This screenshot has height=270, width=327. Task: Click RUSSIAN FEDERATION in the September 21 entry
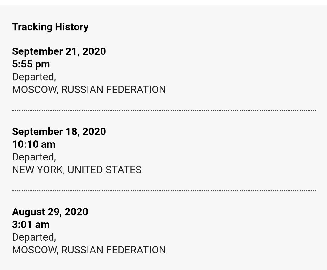[x=114, y=90]
